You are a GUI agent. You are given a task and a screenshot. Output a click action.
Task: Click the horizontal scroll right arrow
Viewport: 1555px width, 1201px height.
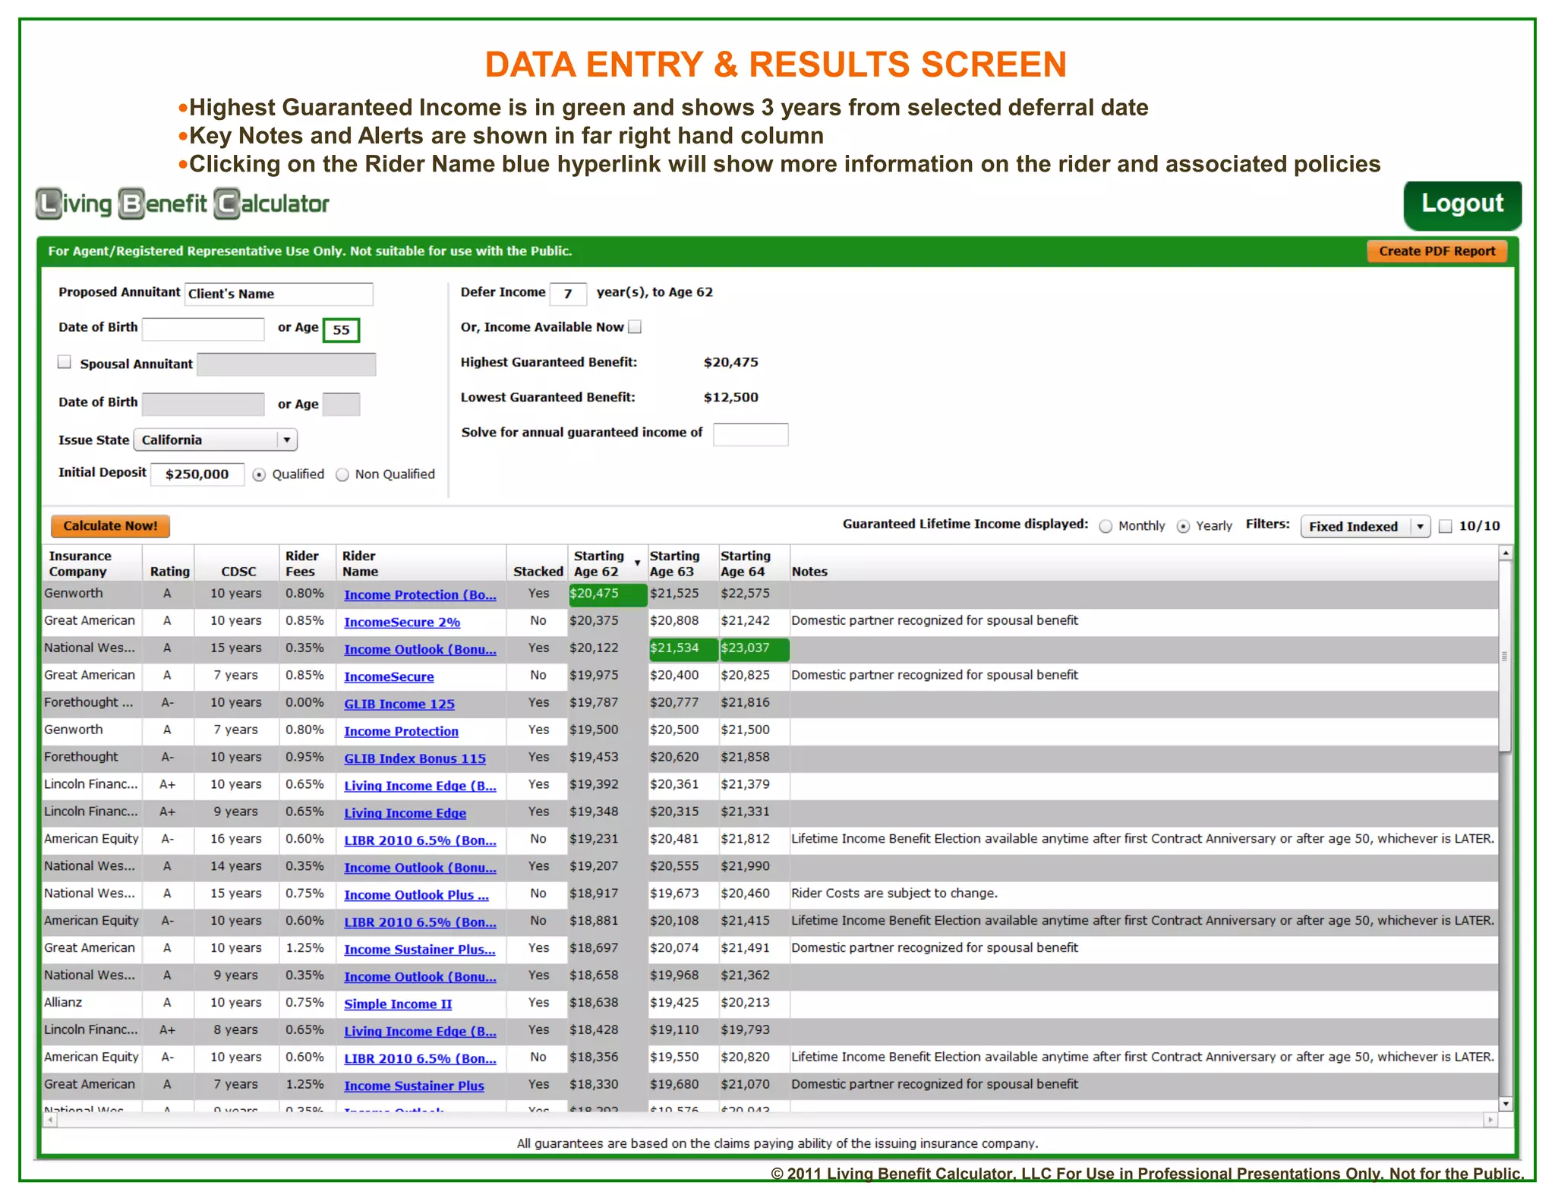pyautogui.click(x=1490, y=1120)
